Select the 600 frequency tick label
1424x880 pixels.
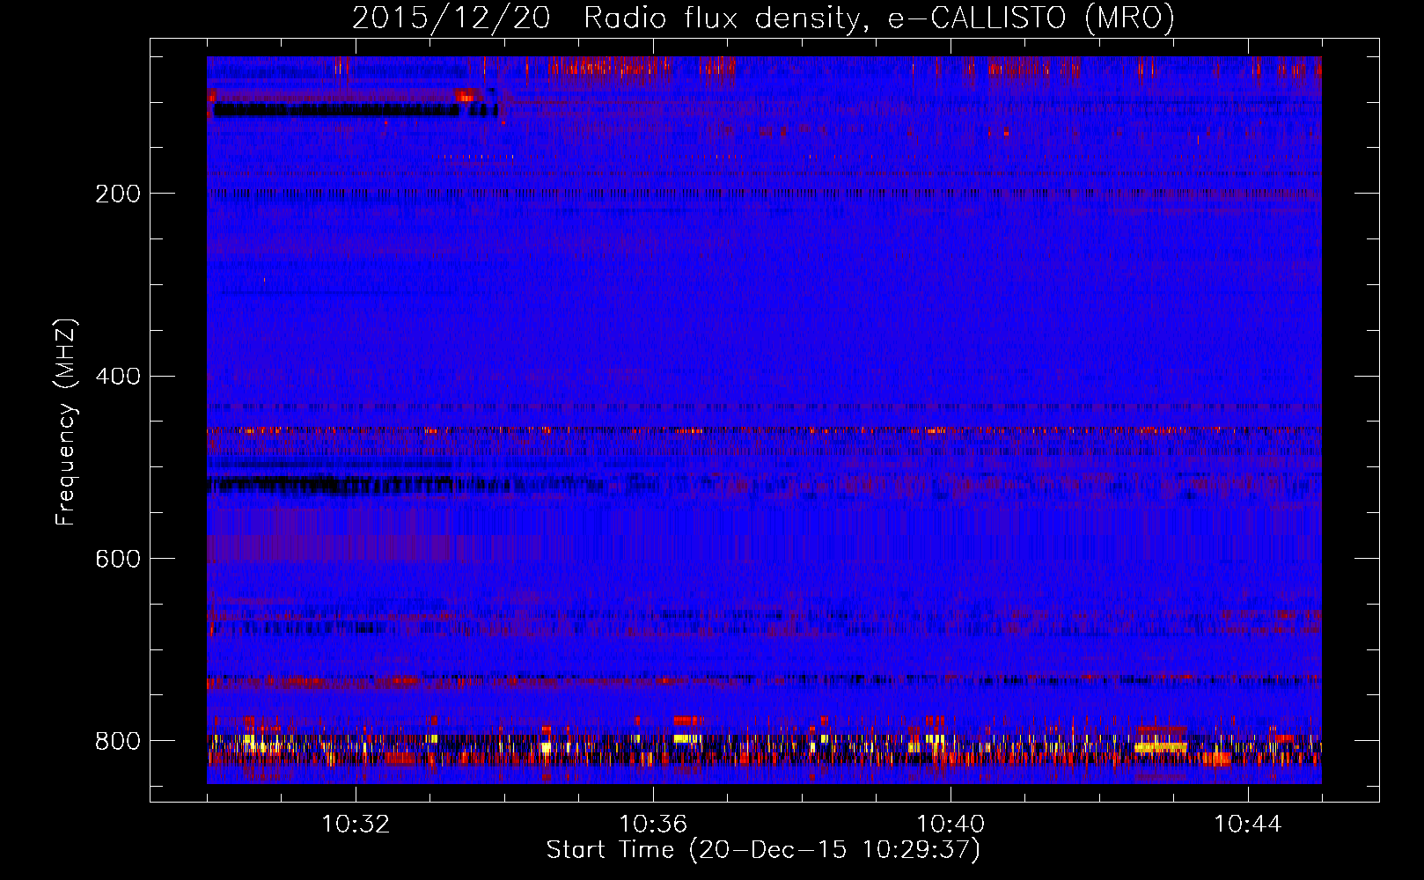coord(118,560)
